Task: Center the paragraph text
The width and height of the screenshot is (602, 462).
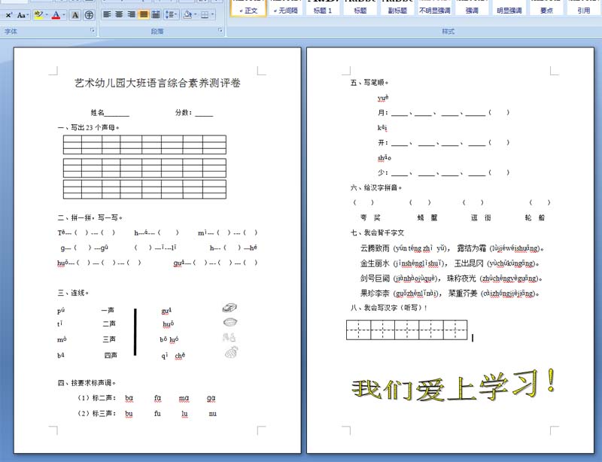Action: pos(120,14)
